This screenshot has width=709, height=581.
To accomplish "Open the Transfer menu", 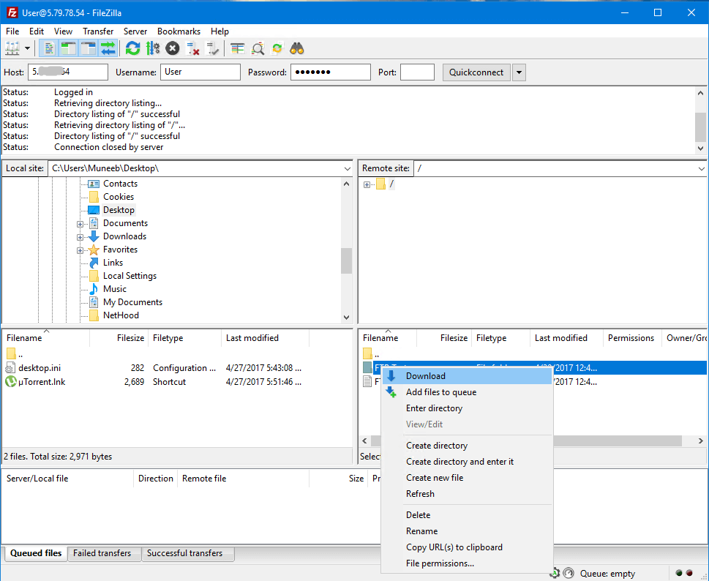I will (97, 31).
